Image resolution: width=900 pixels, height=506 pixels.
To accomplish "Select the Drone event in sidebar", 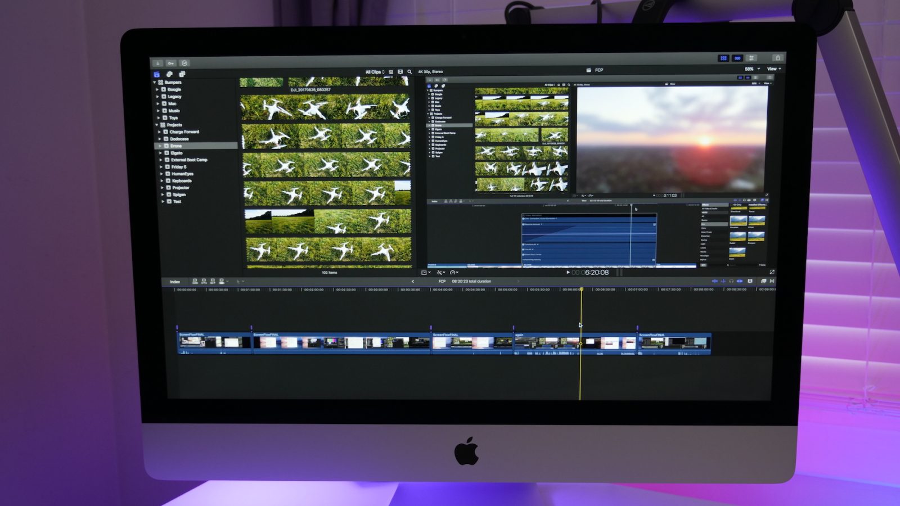I will [176, 146].
